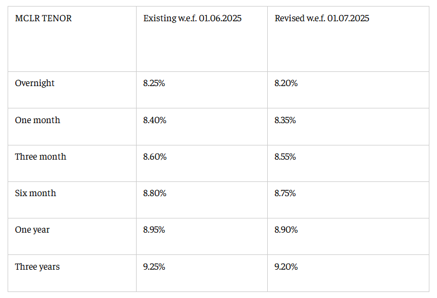Select the One year row label
This screenshot has width=437, height=298.
coord(32,229)
